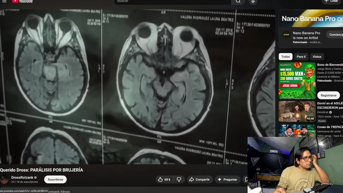Open the Deividcat lantern video thumbnail
The width and height of the screenshot is (343, 193).
tap(297, 111)
